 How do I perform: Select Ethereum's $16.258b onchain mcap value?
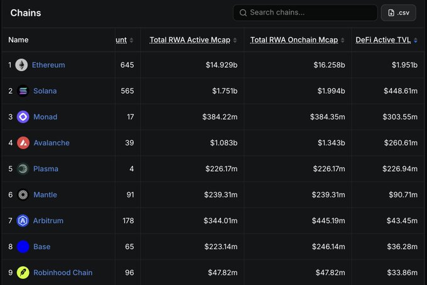coord(329,65)
